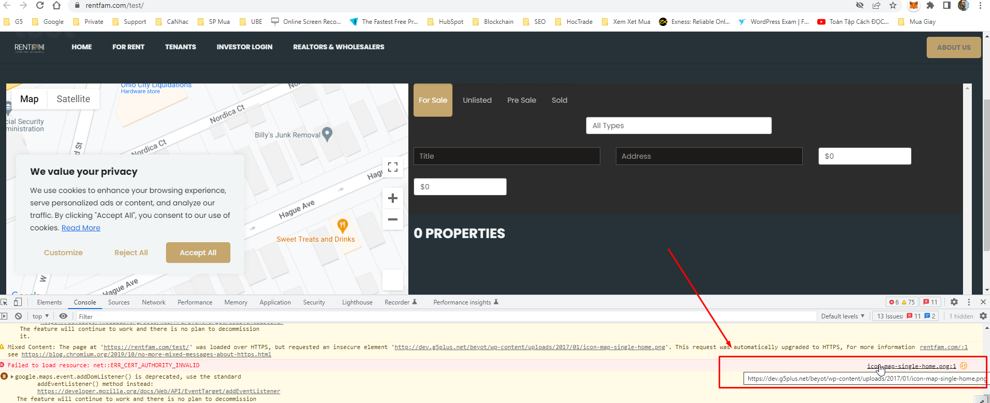
Task: Switch the map to Map view
Action: (30, 99)
